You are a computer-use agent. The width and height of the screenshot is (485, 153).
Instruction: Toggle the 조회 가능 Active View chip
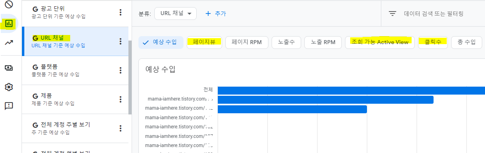point(380,43)
